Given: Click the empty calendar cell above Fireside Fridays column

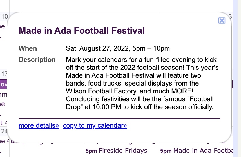Looking at the screenshot, I should click(121, 6).
